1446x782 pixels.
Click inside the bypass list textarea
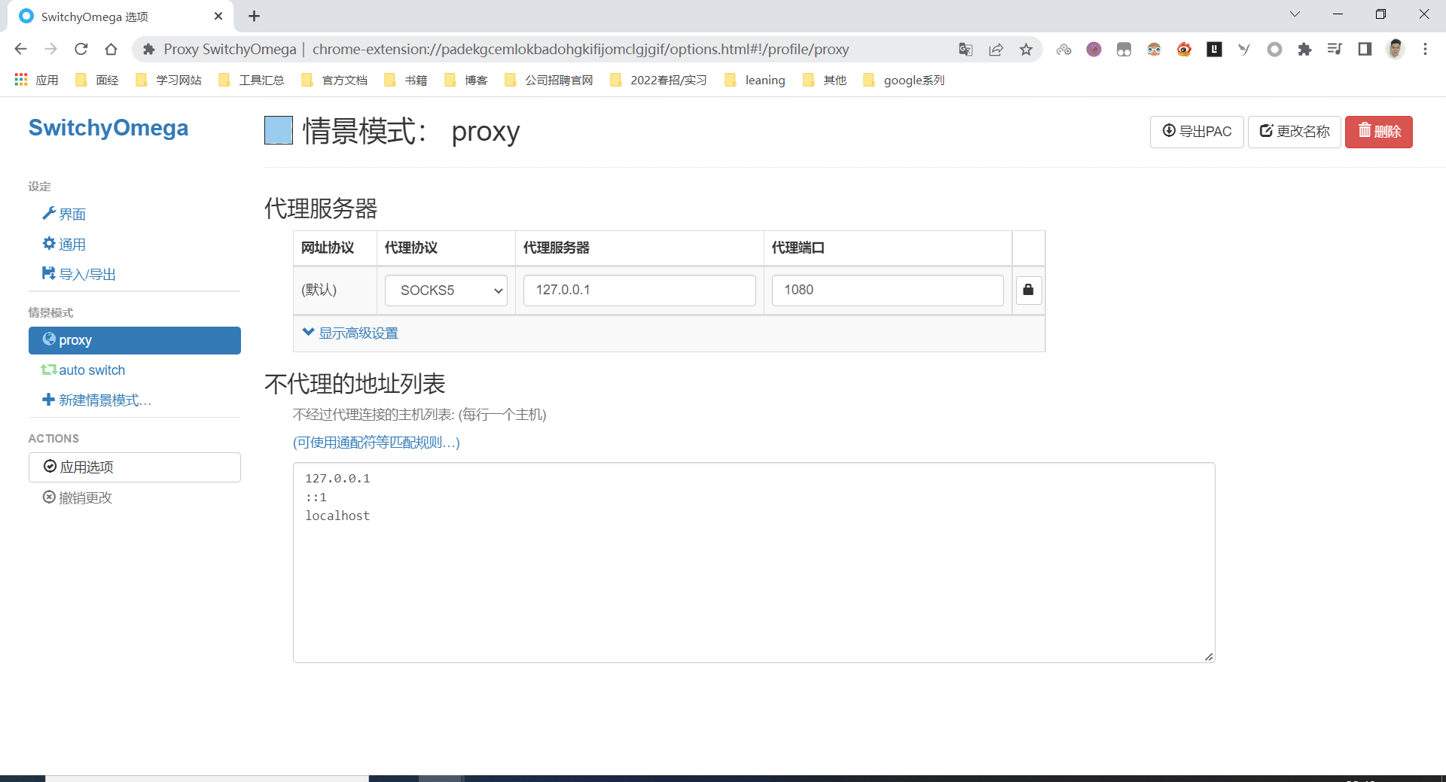click(754, 563)
